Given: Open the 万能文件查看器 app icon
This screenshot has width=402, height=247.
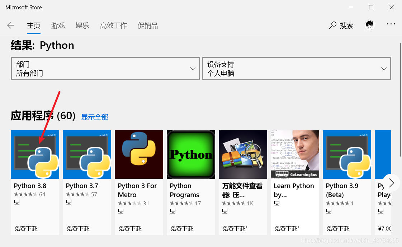Looking at the screenshot, I should tap(243, 155).
